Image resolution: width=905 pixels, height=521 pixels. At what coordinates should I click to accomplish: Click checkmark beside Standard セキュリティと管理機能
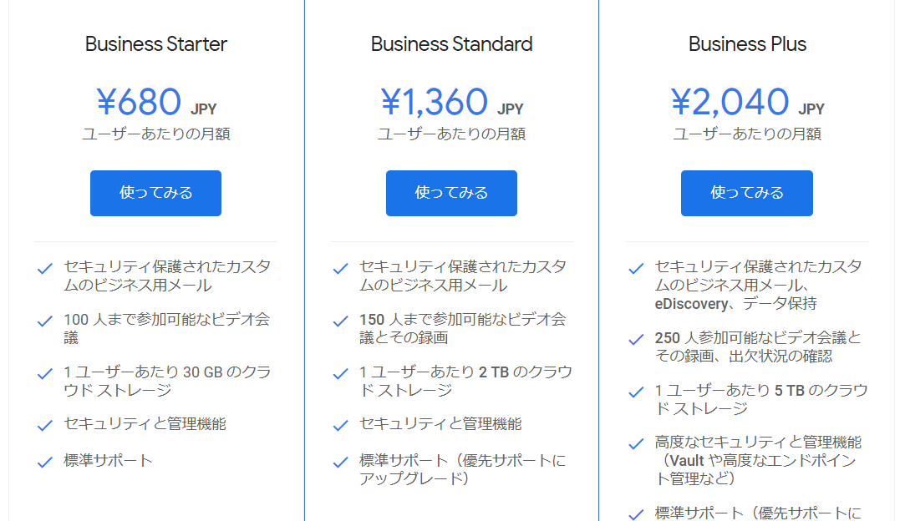(x=341, y=426)
